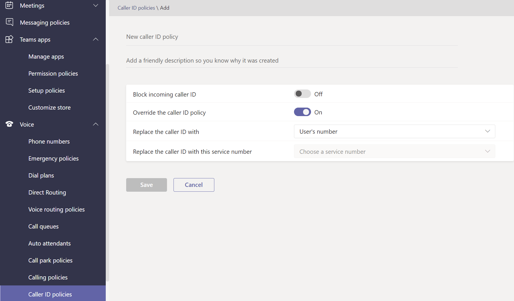Click the 'Replace the caller ID with' label
The height and width of the screenshot is (301, 514).
click(166, 132)
